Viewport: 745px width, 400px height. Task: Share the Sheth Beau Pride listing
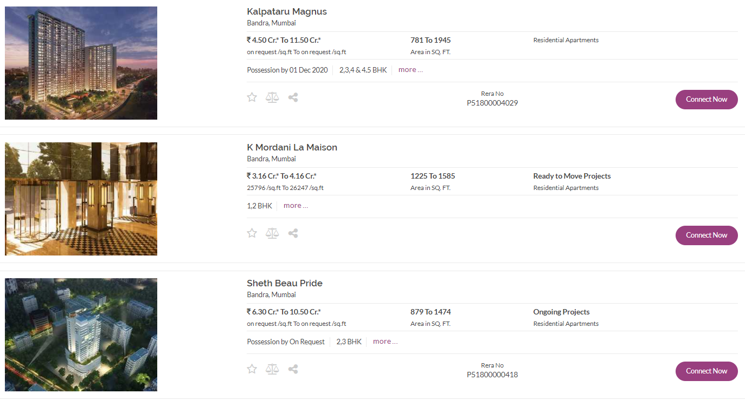coord(293,369)
